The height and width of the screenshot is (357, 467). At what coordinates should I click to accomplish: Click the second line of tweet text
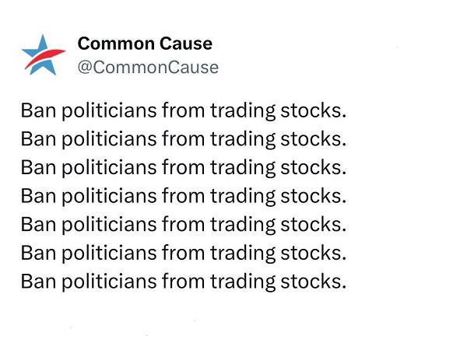(x=183, y=139)
